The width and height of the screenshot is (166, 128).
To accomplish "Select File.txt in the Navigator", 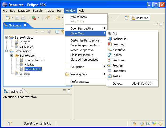I will 29,65.
